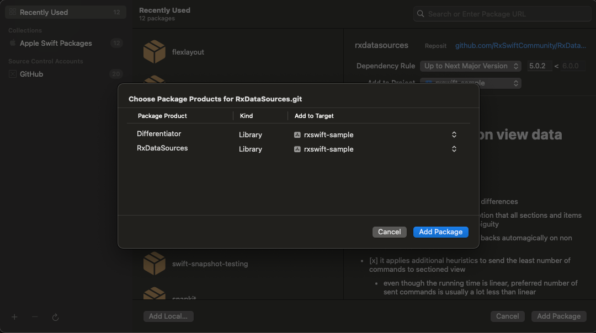Click the Apple logo icon beside Apple Swift Packages
596x333 pixels.
tap(13, 43)
